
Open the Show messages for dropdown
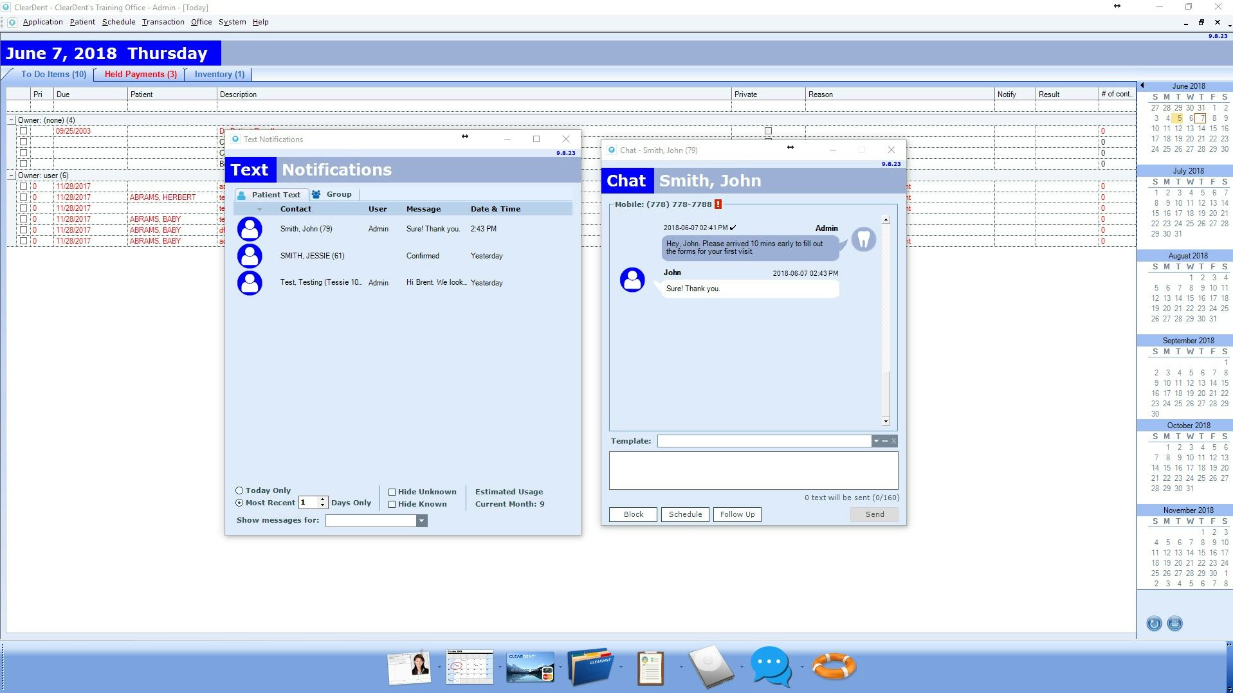pyautogui.click(x=421, y=521)
